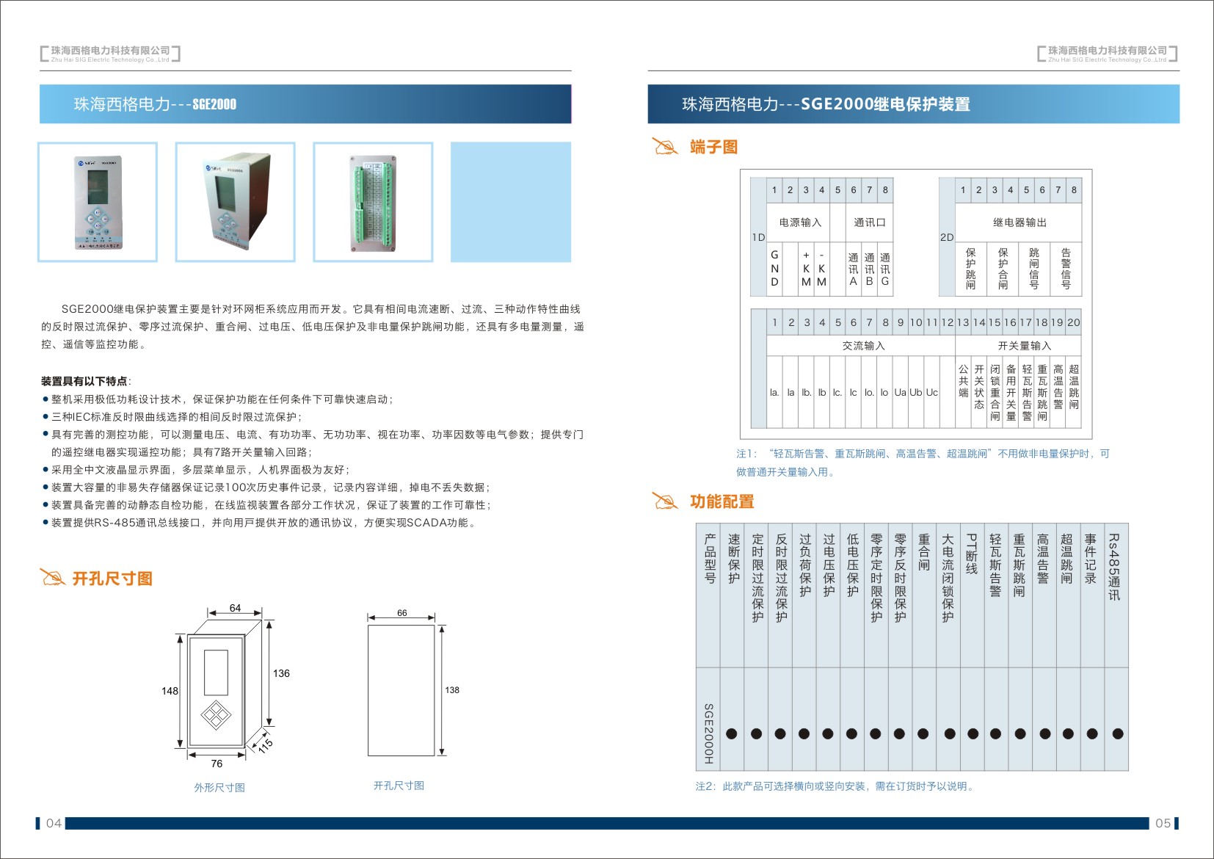Viewport: 1214px width, 859px height.
Task: Click the Uc cell in AC input row
Action: coord(931,392)
